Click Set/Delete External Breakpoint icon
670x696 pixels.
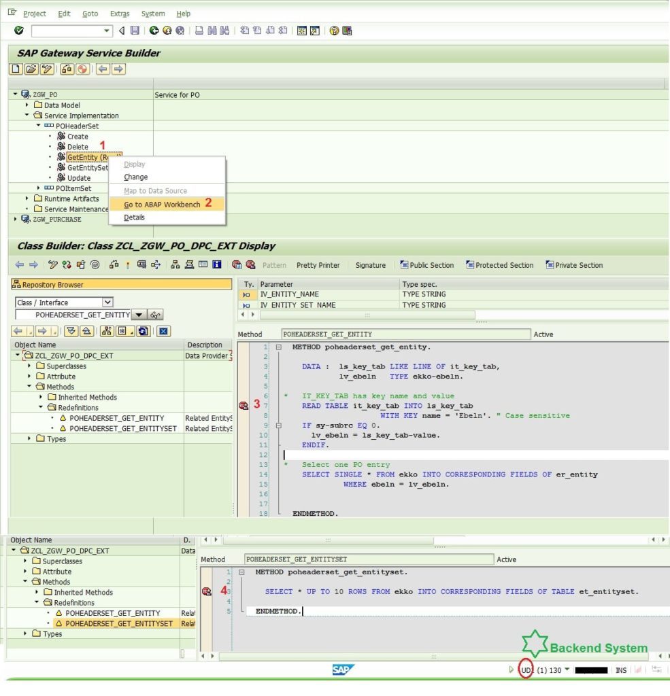click(250, 264)
